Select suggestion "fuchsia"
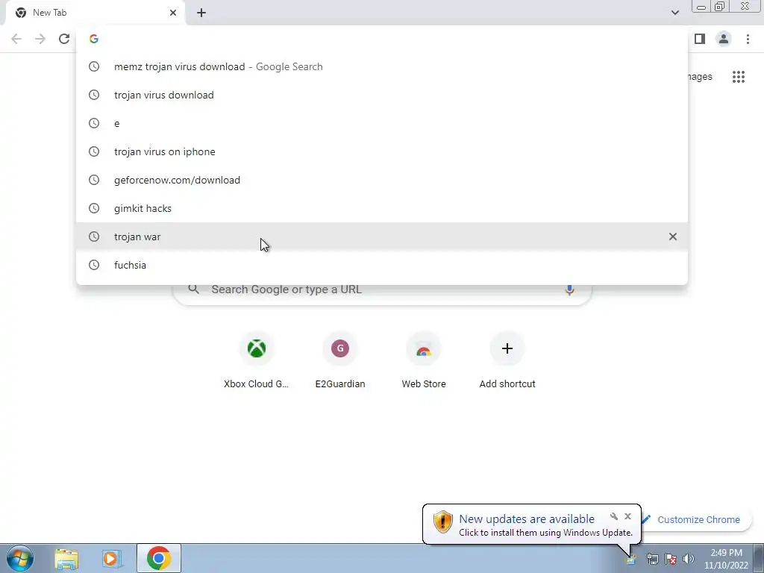Viewport: 764px width, 573px height. click(382, 265)
